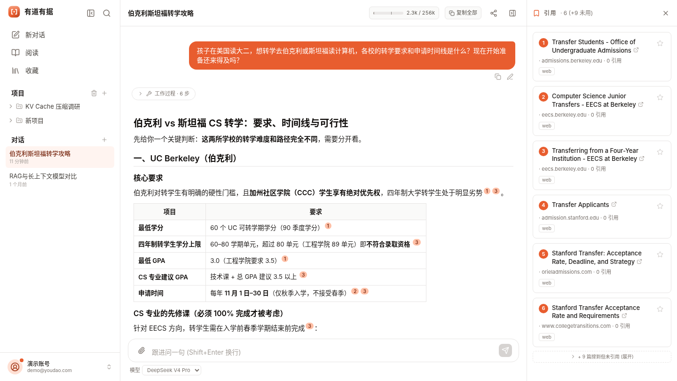Click citation 2 in the 申请时间 row
Screen dimensions: 677x381
point(355,291)
